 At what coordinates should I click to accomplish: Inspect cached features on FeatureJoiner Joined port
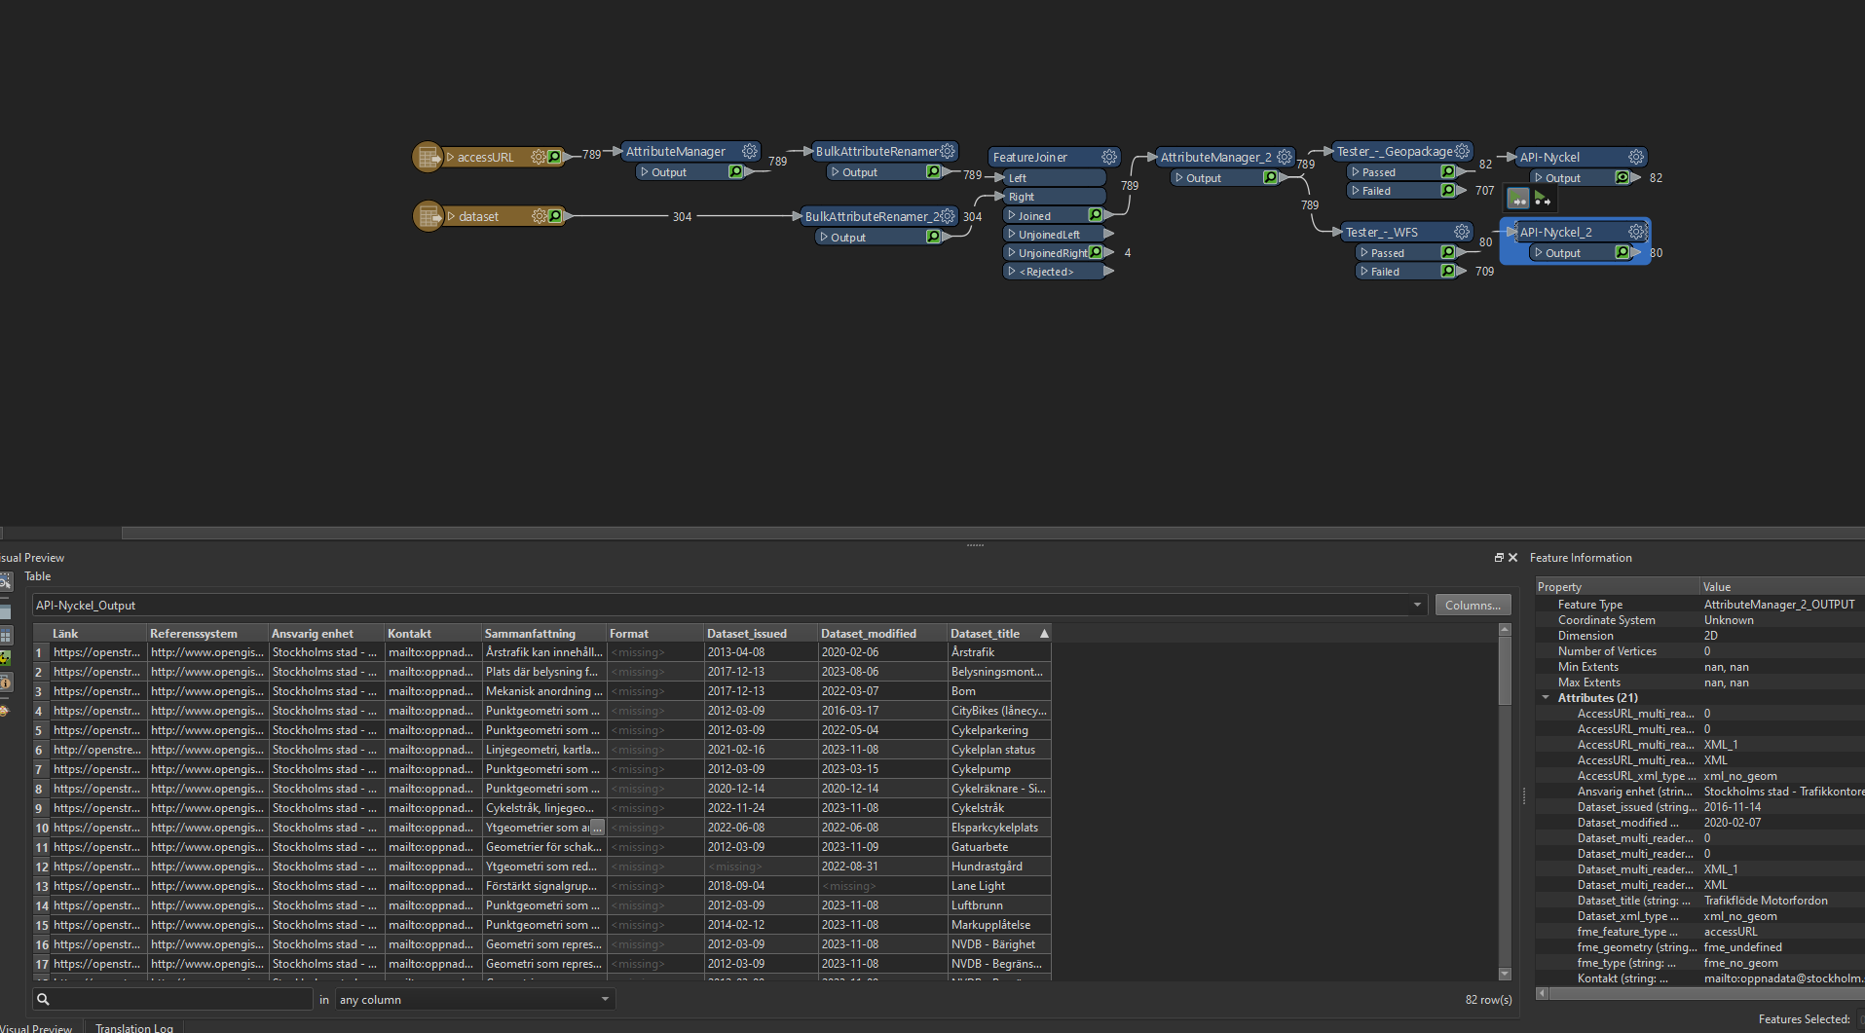1096,215
